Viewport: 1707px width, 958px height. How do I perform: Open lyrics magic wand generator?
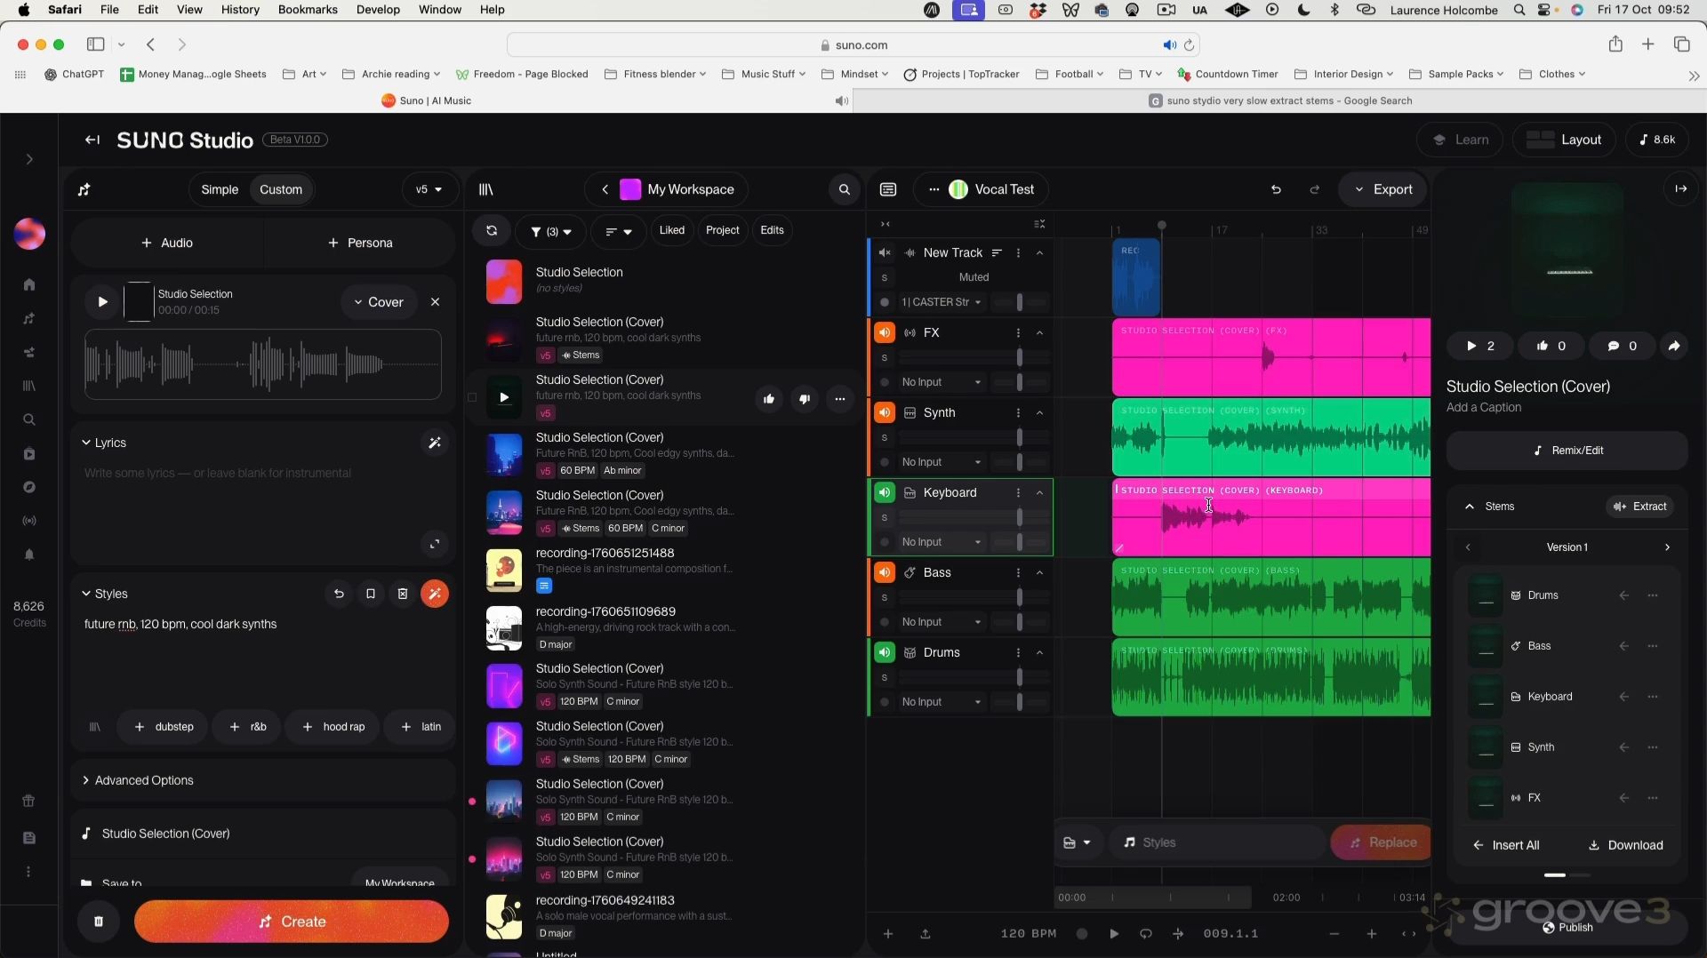435,443
